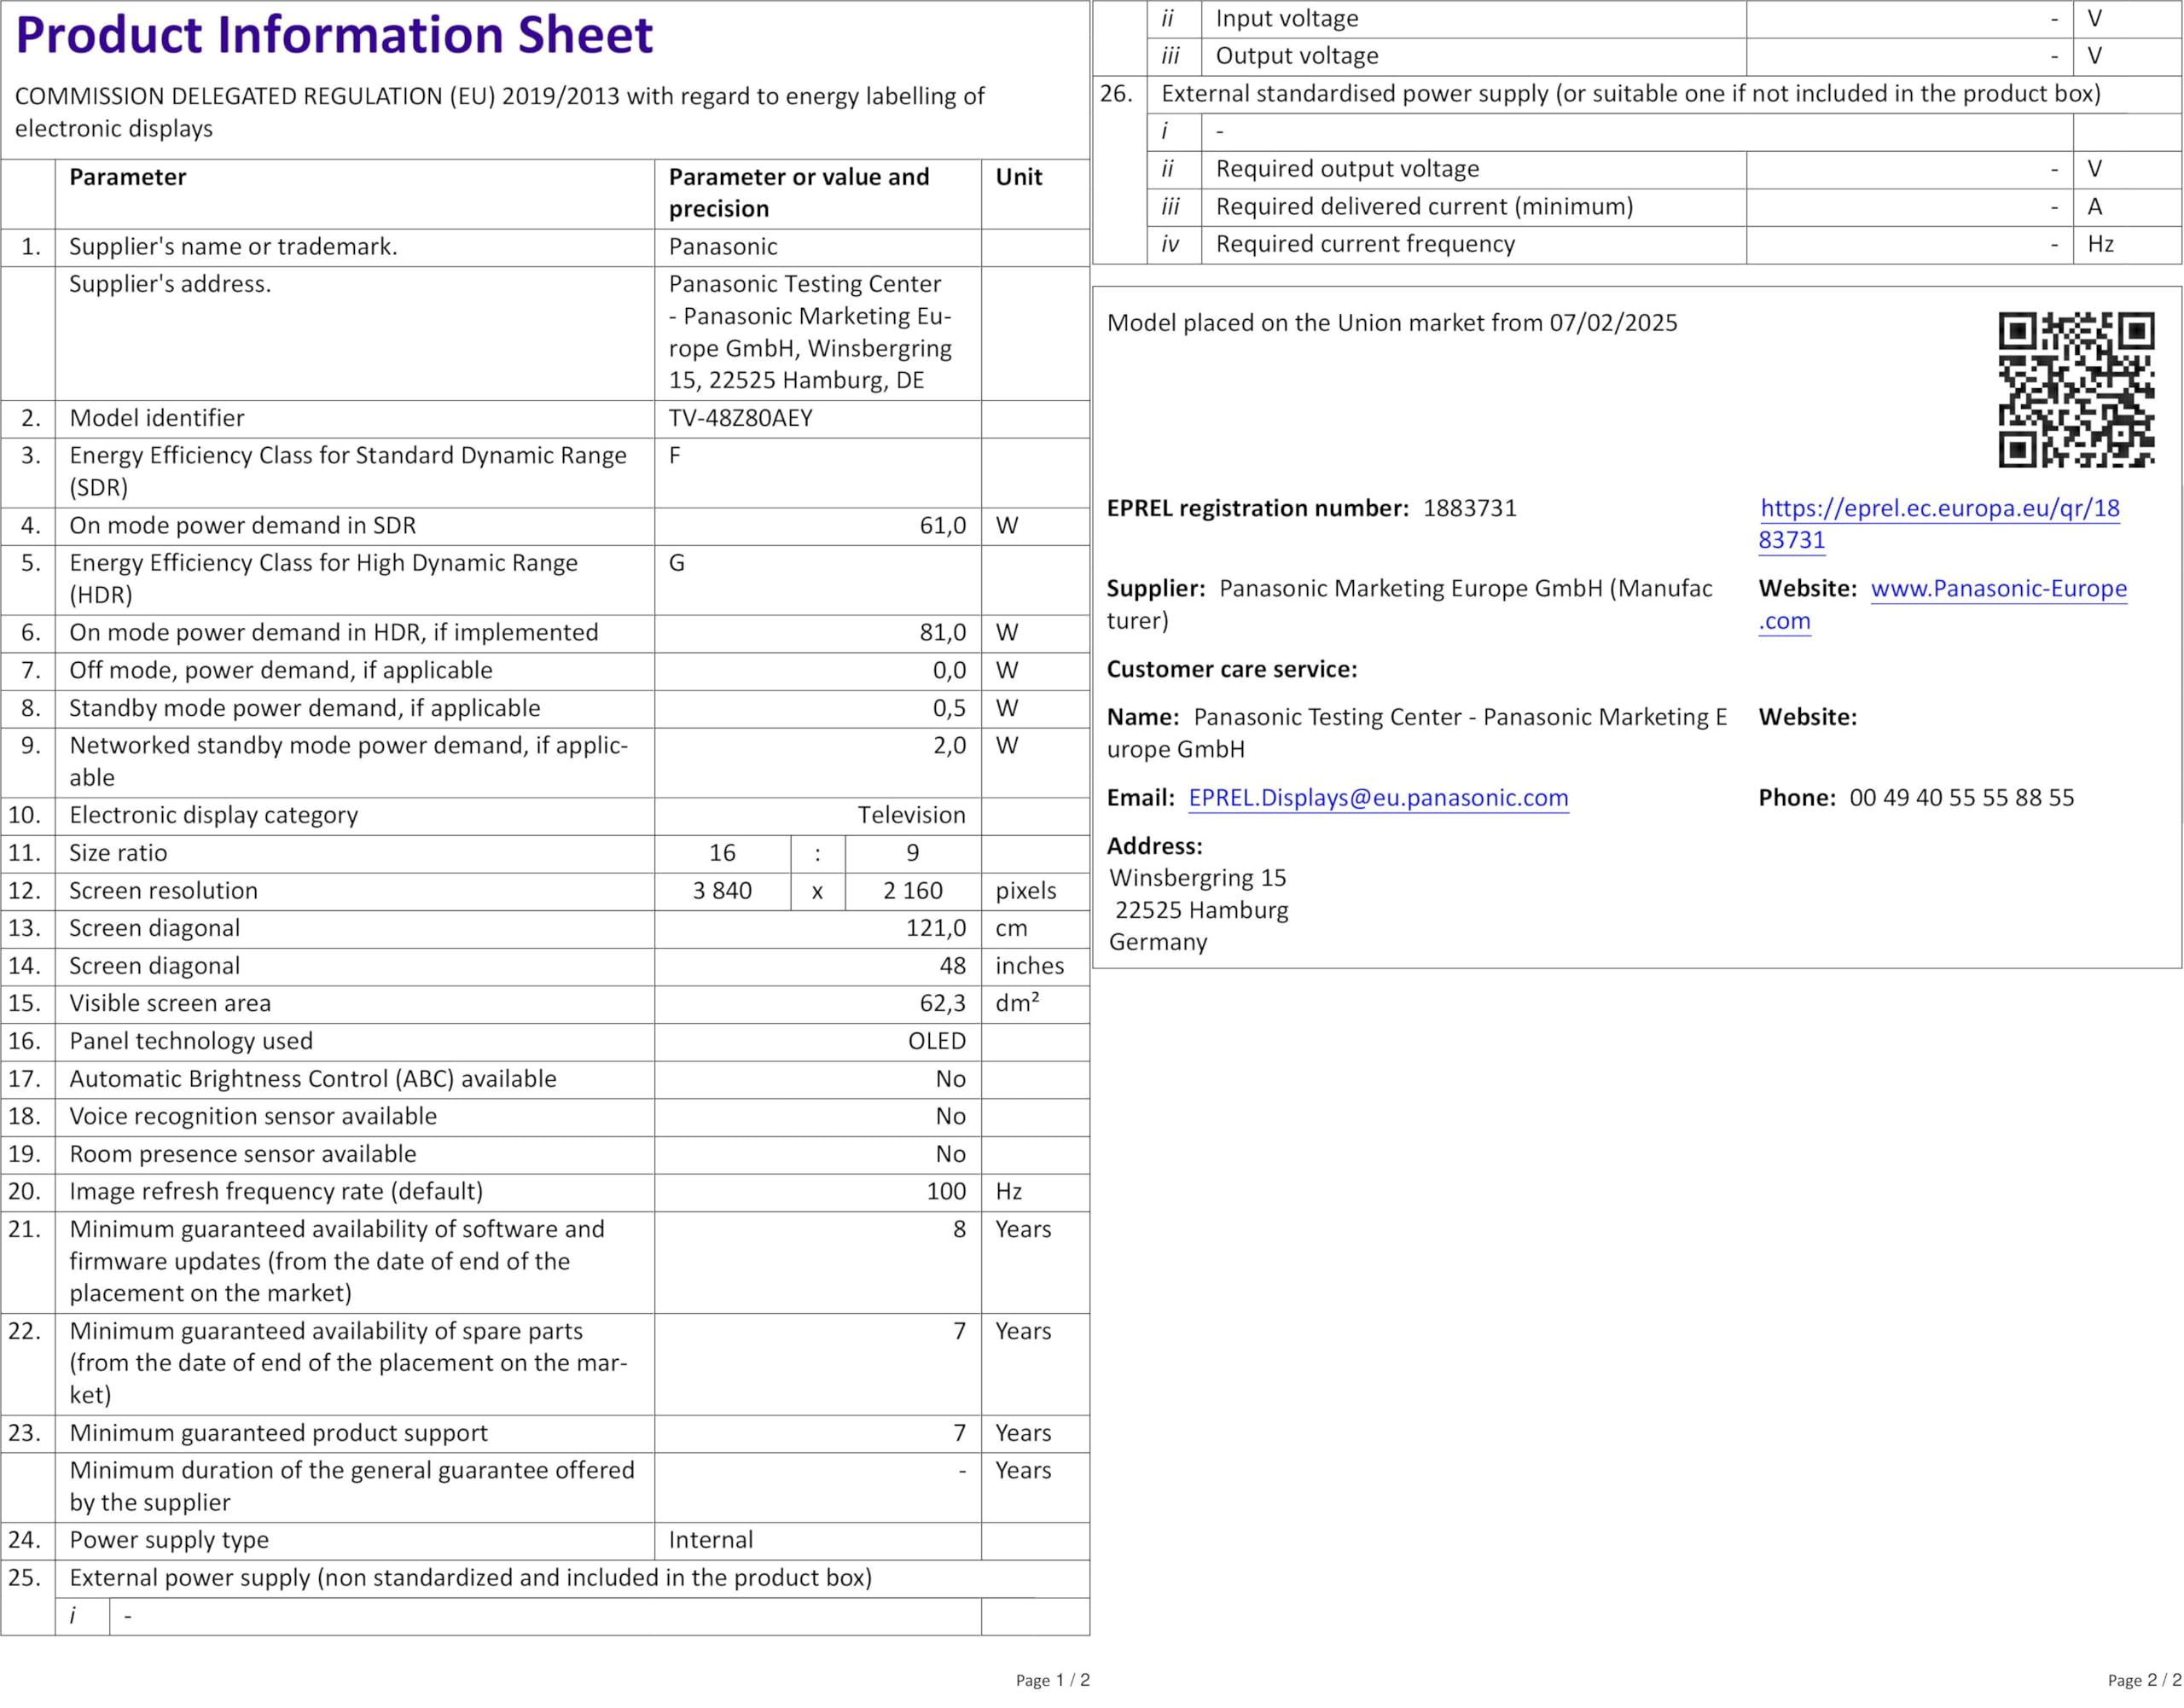Viewport: 2184px width, 1708px height.
Task: Click the Internal power supply type value
Action: [x=711, y=1540]
